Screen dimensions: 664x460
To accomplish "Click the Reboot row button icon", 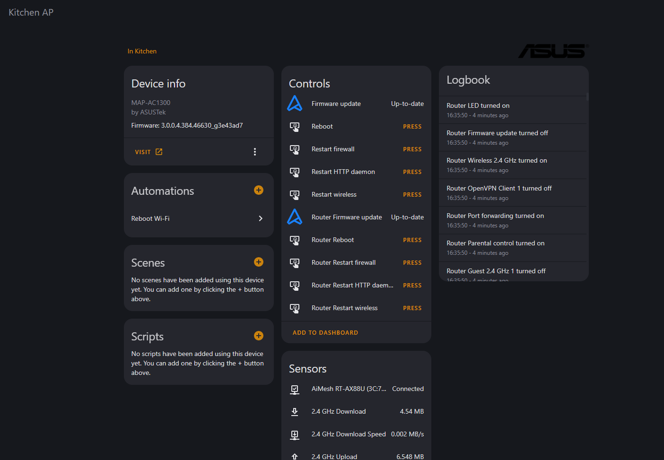I will (295, 127).
